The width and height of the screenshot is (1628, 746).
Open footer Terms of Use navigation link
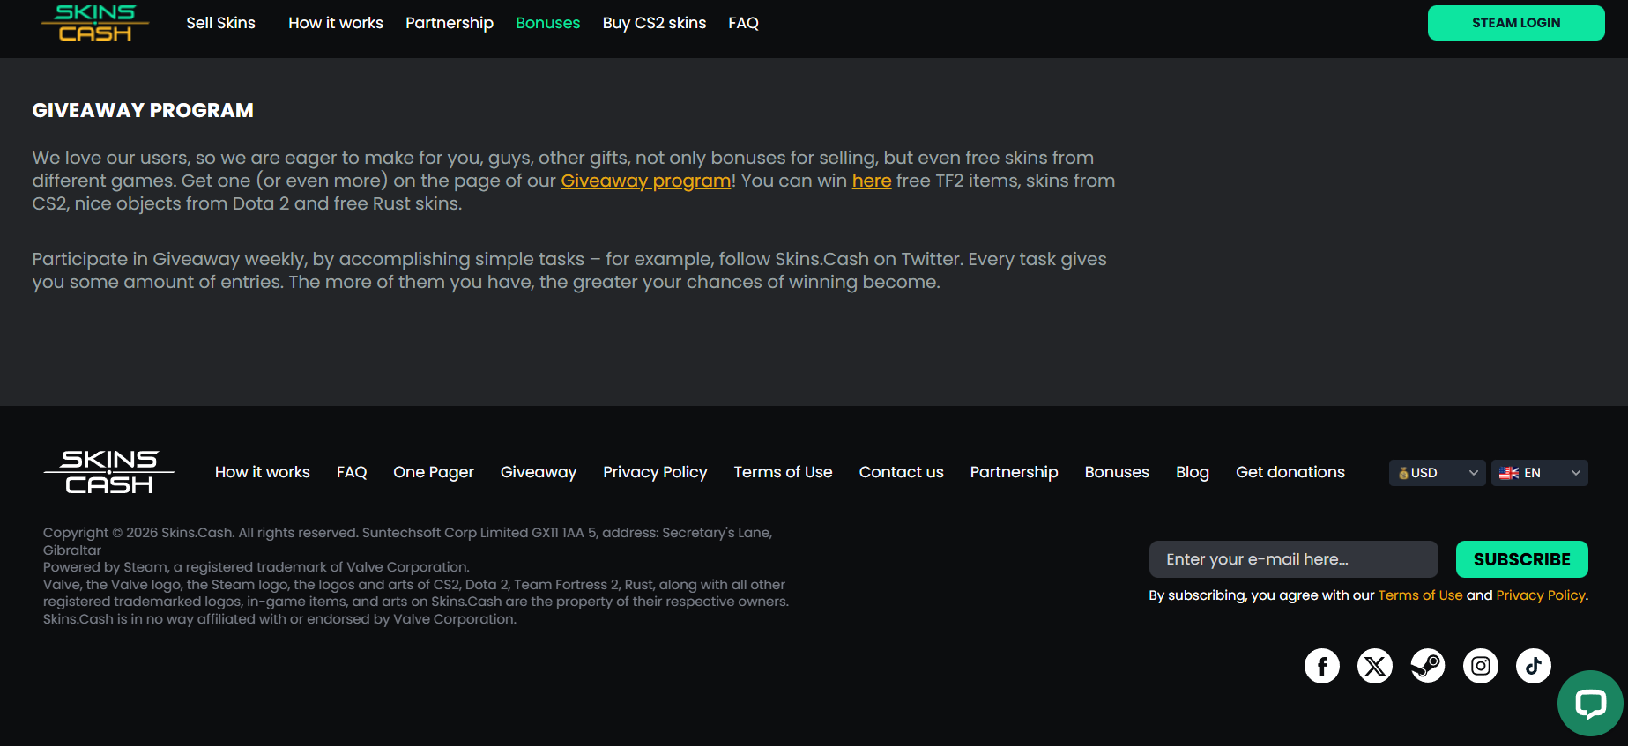coord(784,472)
